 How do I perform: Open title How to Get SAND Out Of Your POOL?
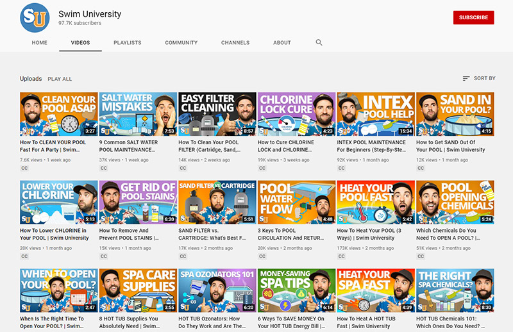[x=451, y=146]
